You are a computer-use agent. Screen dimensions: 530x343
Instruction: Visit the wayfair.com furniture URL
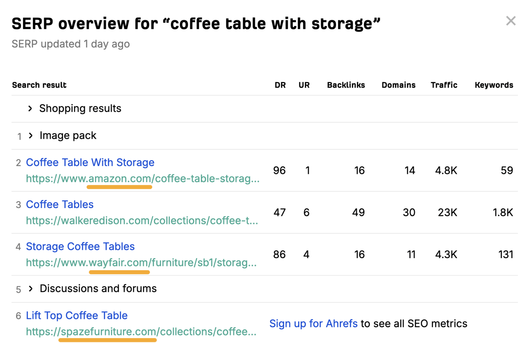(x=141, y=263)
